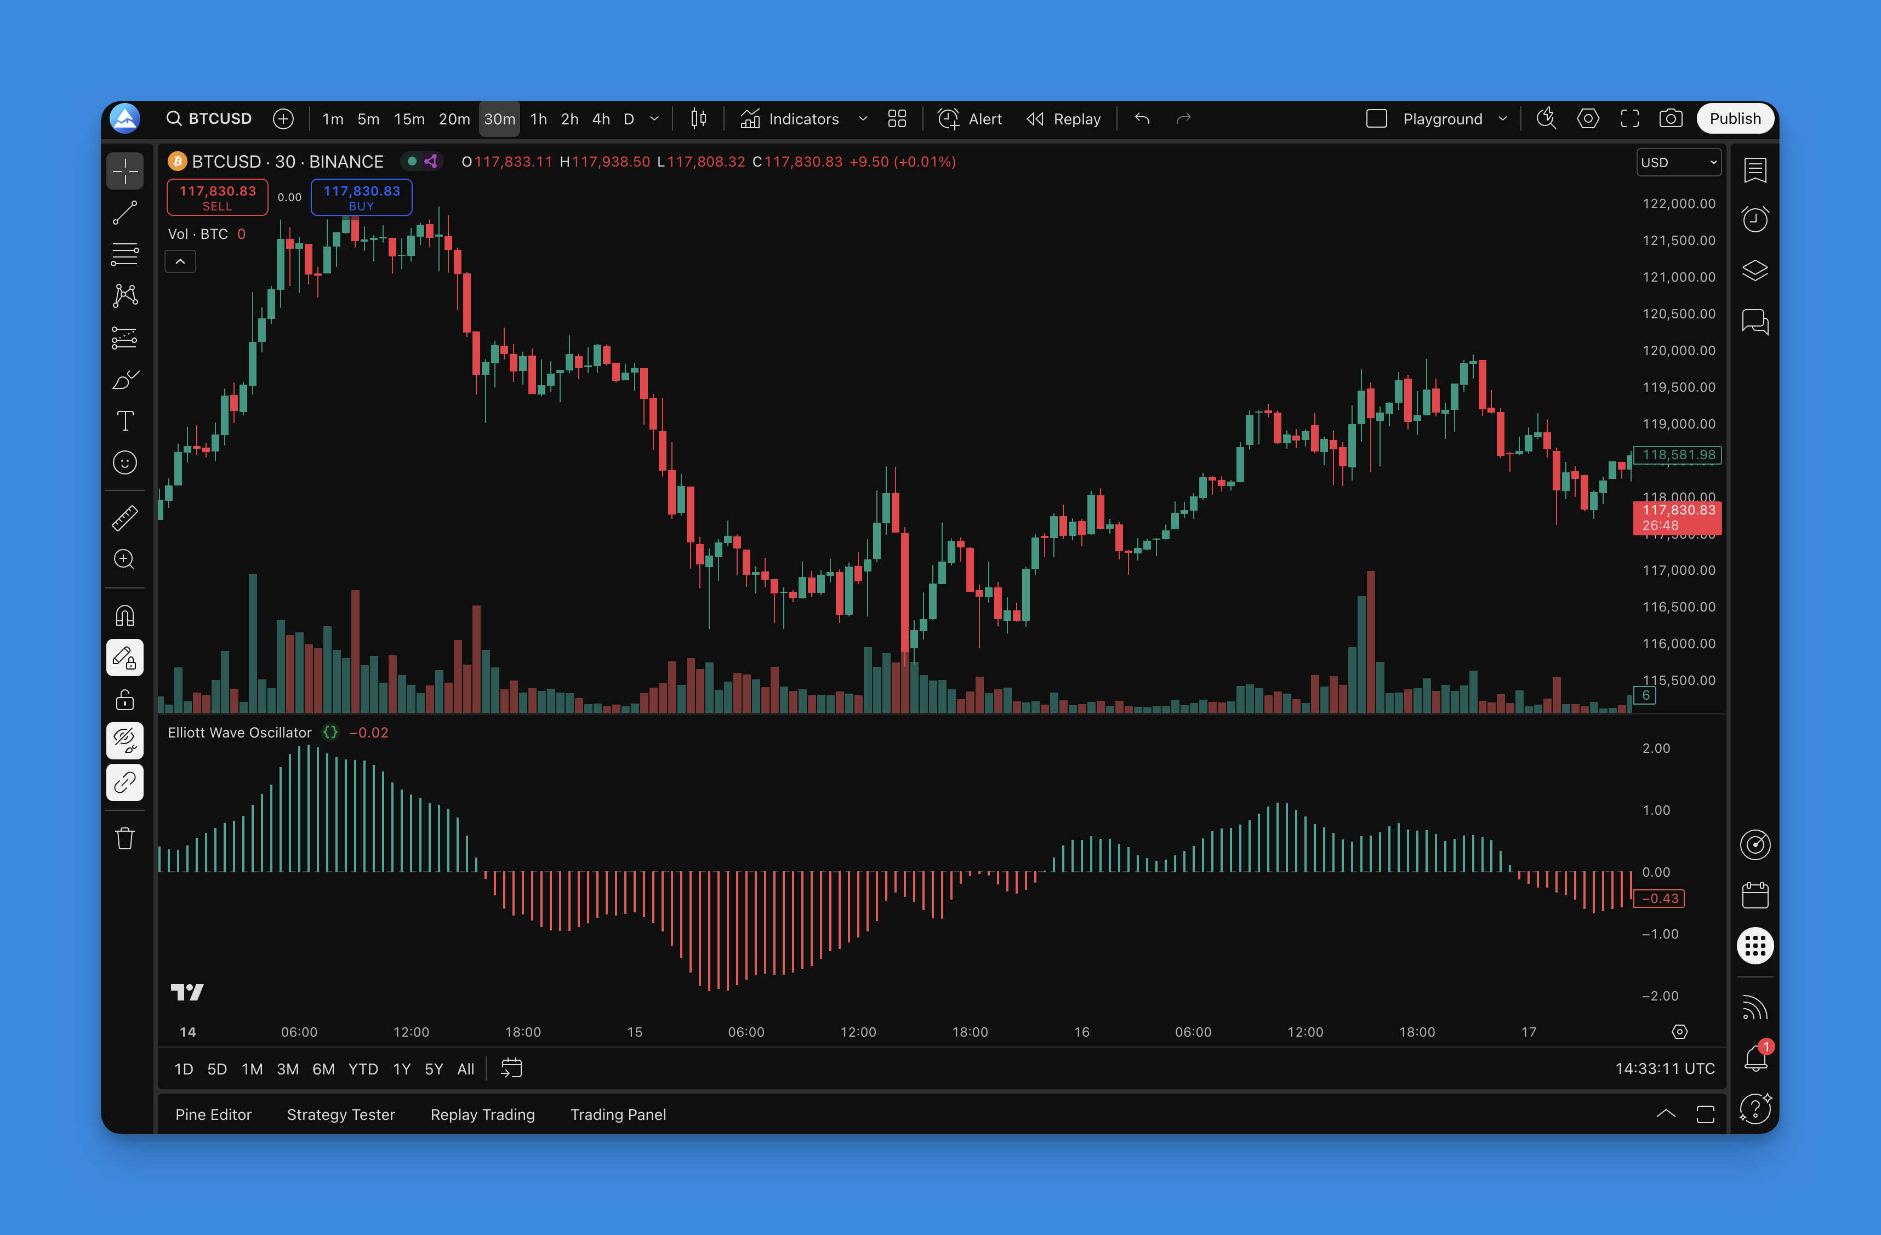Open the go to date icon

coord(511,1069)
